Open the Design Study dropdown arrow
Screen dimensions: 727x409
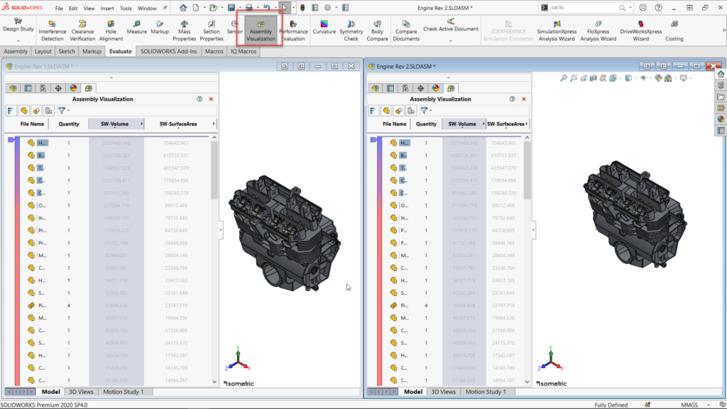pos(18,40)
